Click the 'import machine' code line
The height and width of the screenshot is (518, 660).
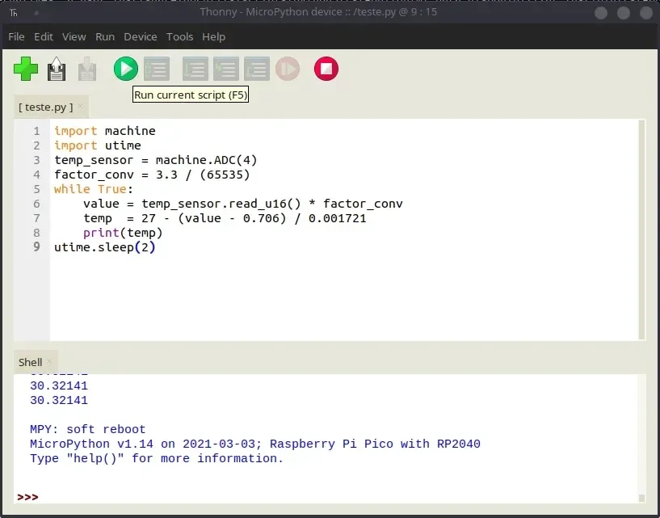tap(105, 132)
